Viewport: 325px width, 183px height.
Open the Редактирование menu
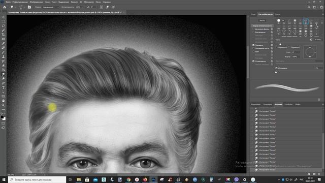click(x=20, y=2)
